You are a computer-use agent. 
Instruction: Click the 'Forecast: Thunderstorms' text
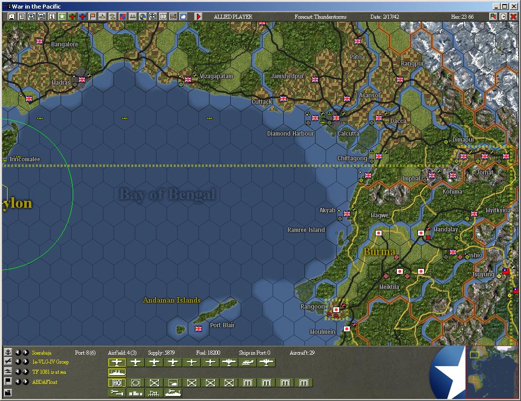(320, 17)
